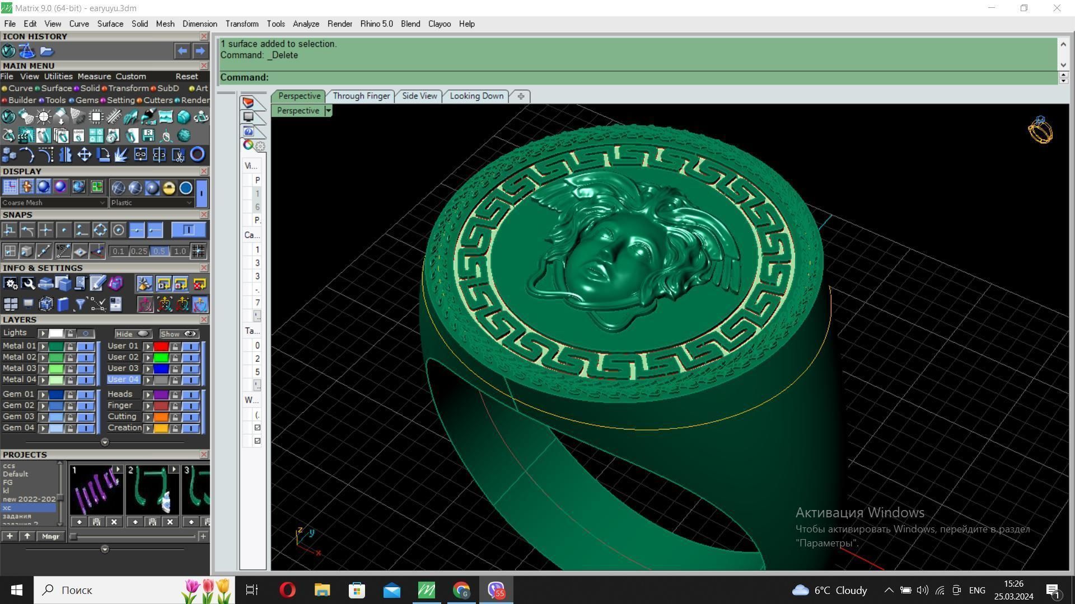1075x604 pixels.
Task: Click the sun light tool icon
Action: [x=44, y=117]
